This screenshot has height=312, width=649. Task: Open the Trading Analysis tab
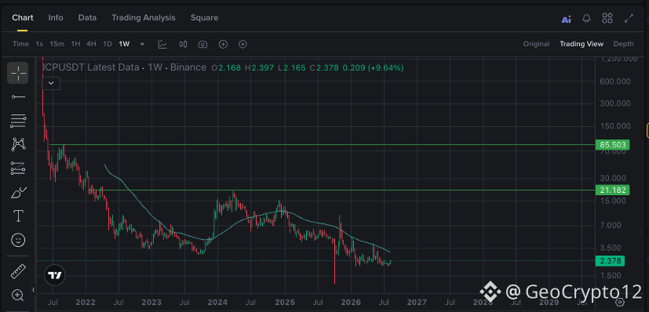(144, 18)
